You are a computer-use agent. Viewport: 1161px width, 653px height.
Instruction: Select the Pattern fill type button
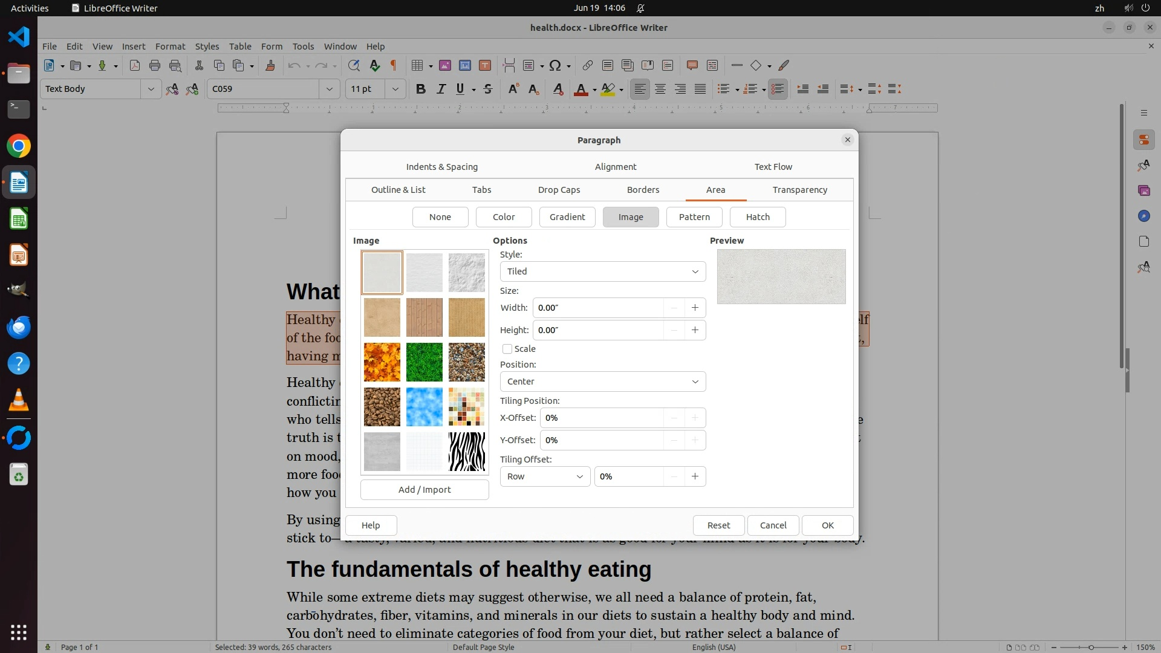(x=694, y=217)
